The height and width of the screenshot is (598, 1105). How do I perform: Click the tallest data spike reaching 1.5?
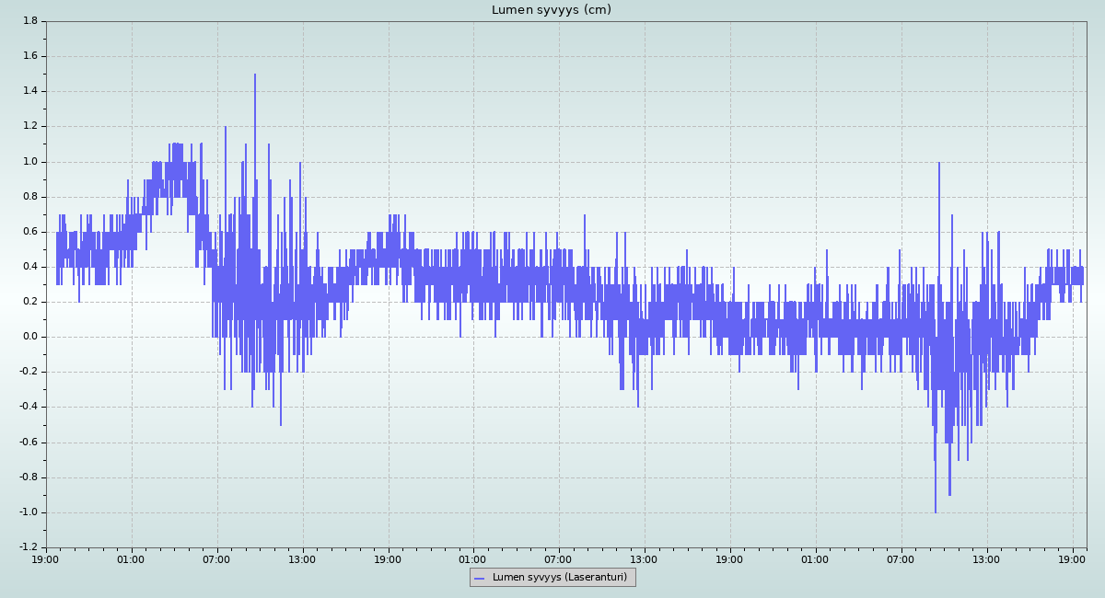(255, 77)
